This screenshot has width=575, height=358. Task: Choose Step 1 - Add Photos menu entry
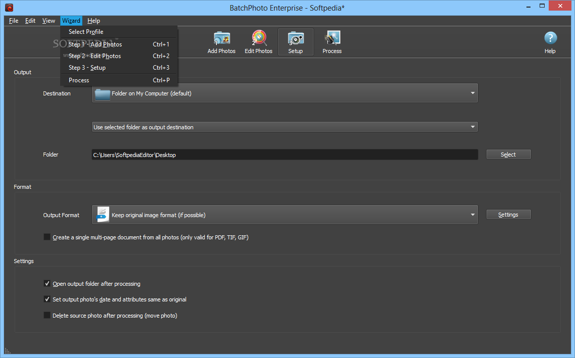point(119,44)
